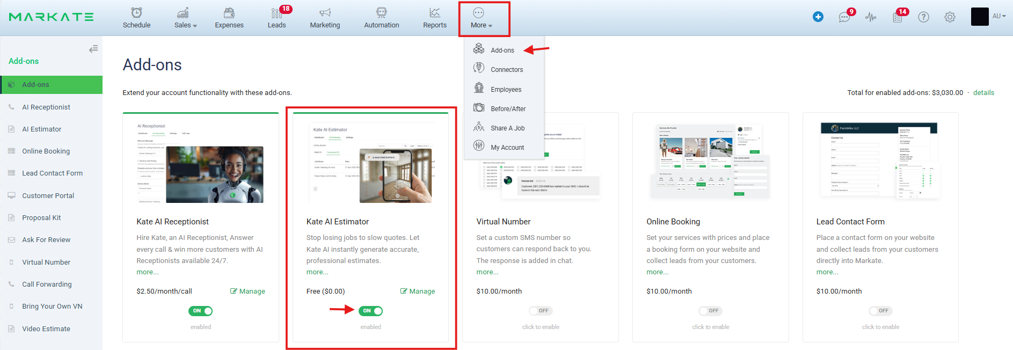Expand more text for Kate AI Receptionist
1013x350 pixels.
pos(148,272)
